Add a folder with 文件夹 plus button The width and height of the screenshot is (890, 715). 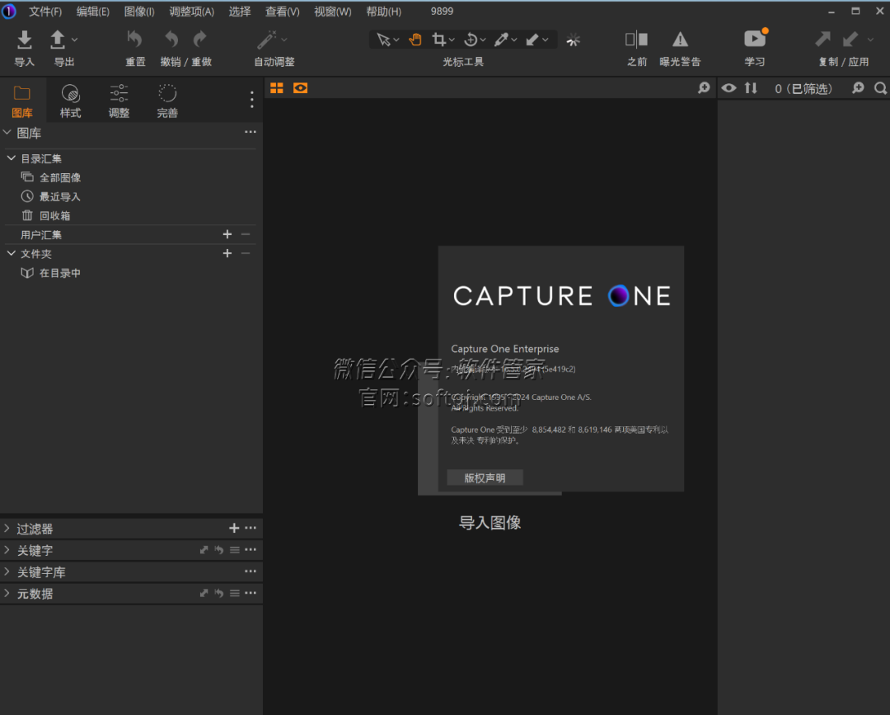[x=227, y=253]
